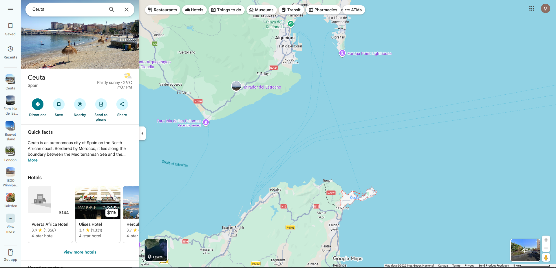Viewport: 556px width, 268px height.
Task: Open the Layers map type selector
Action: tap(156, 250)
